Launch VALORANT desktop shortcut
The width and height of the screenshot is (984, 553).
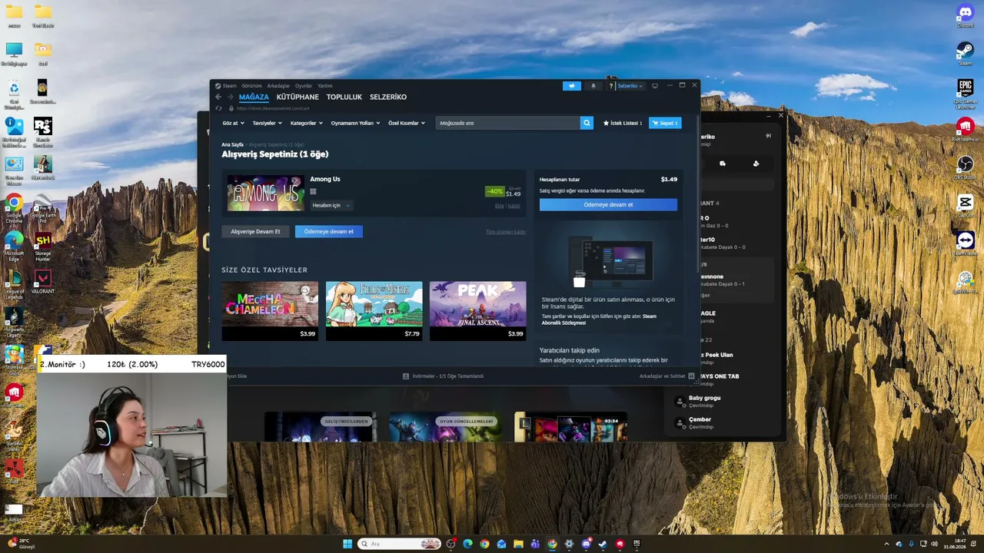(x=42, y=281)
